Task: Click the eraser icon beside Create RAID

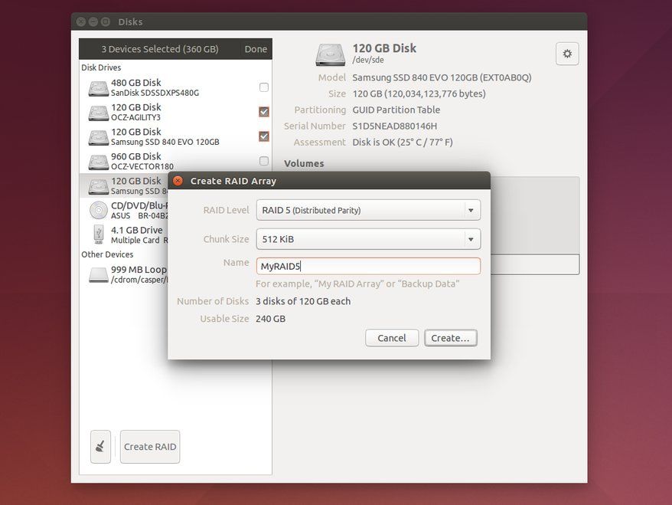Action: coord(99,447)
